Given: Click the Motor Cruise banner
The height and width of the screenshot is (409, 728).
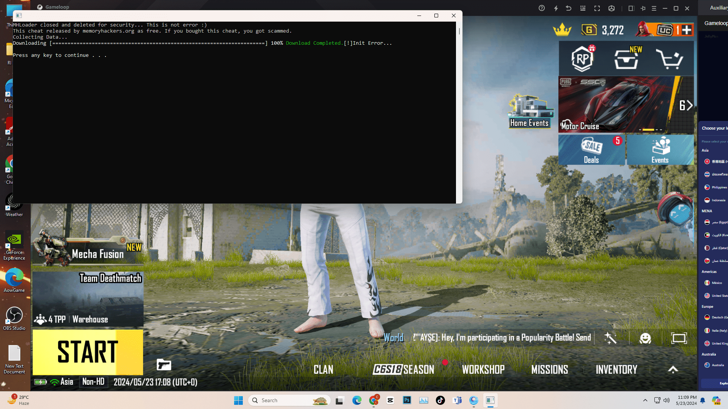Looking at the screenshot, I should 618,105.
